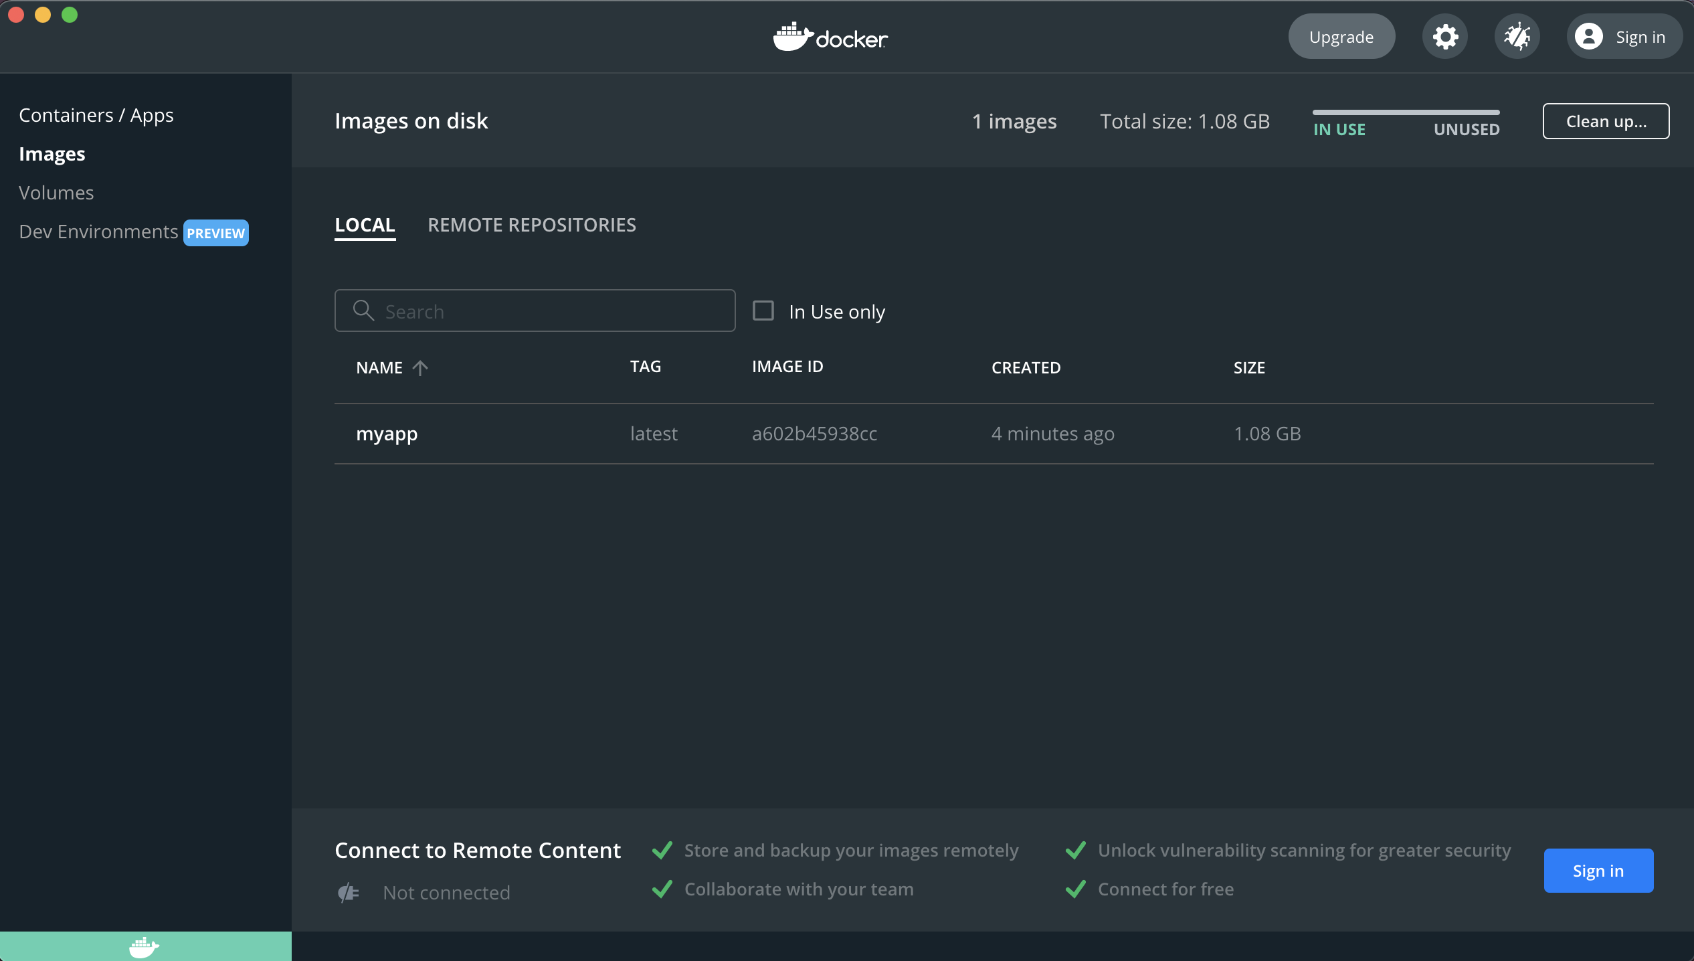Click the whale icon in bottom status bar

[144, 947]
